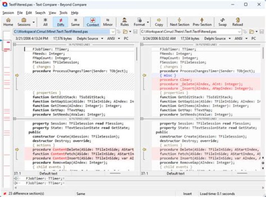
Task: Click the Format toolbar icon
Action: (139, 22)
